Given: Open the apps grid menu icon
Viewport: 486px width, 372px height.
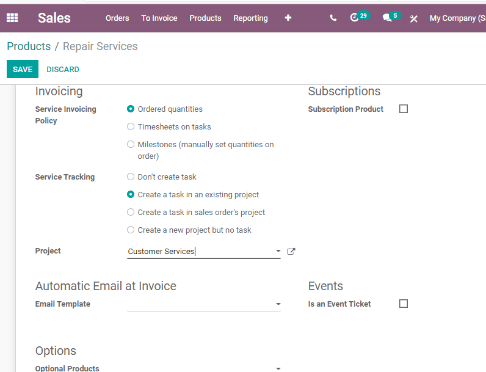Looking at the screenshot, I should click(x=12, y=18).
